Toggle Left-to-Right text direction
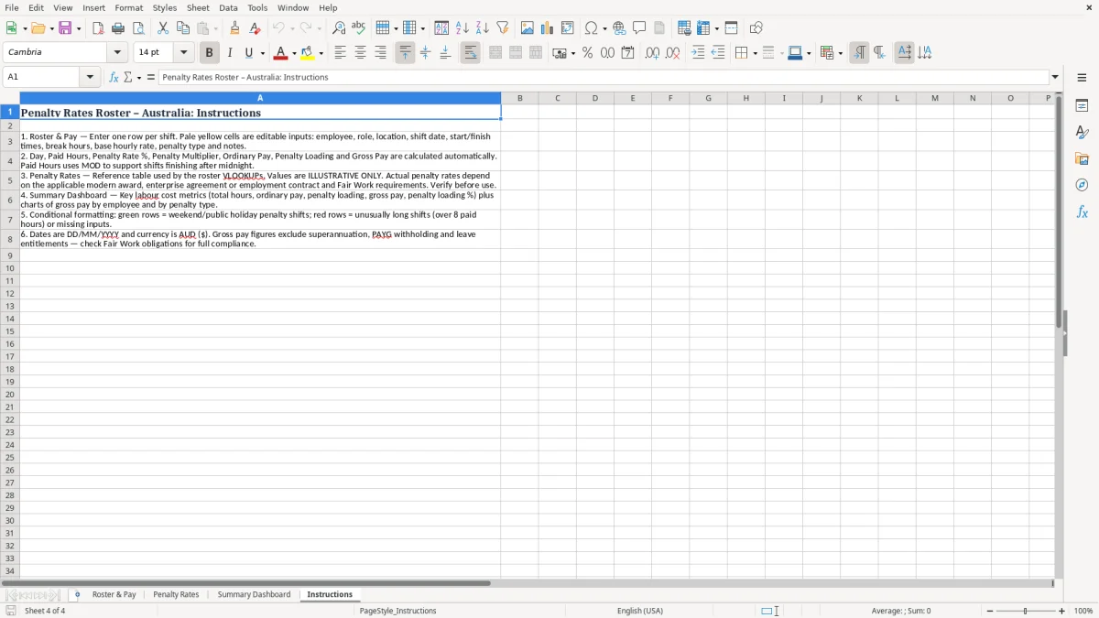This screenshot has height=618, width=1099. (x=859, y=53)
